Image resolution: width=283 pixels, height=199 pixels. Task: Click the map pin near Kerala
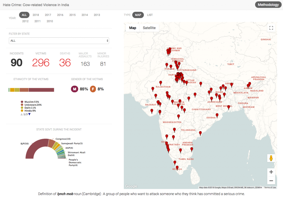pyautogui.click(x=177, y=168)
